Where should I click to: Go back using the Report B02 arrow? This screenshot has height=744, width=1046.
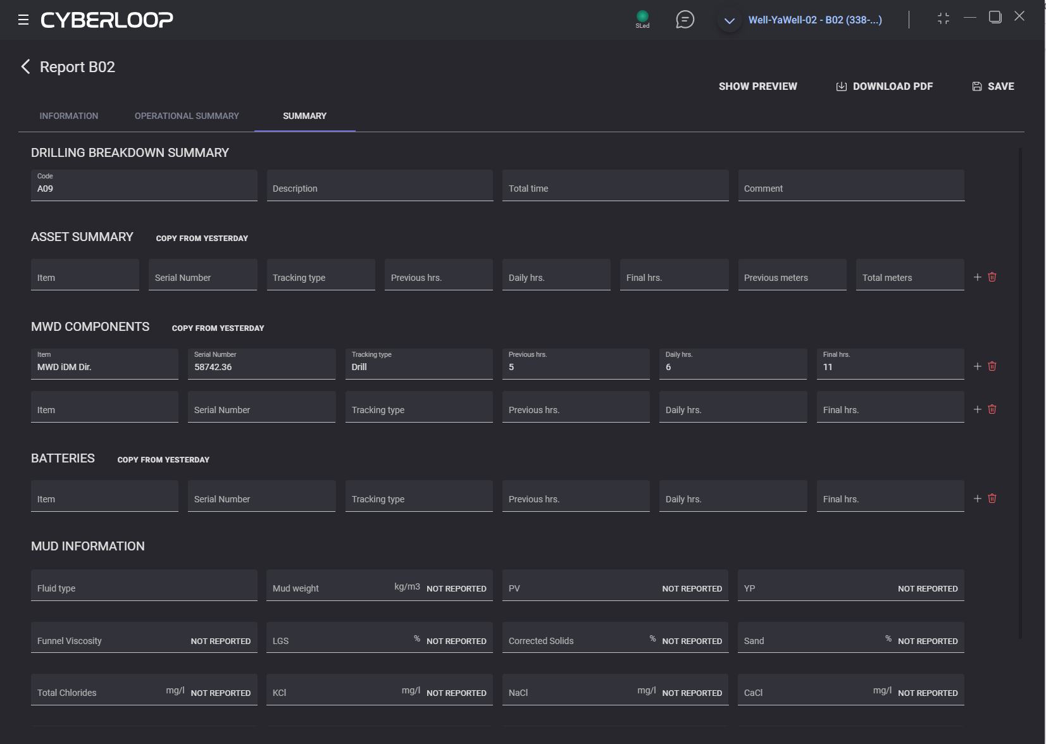(25, 67)
